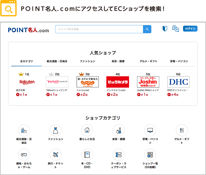Open the 家電・パソコン tab
Viewport: 206px width, 175px height.
tap(179, 61)
